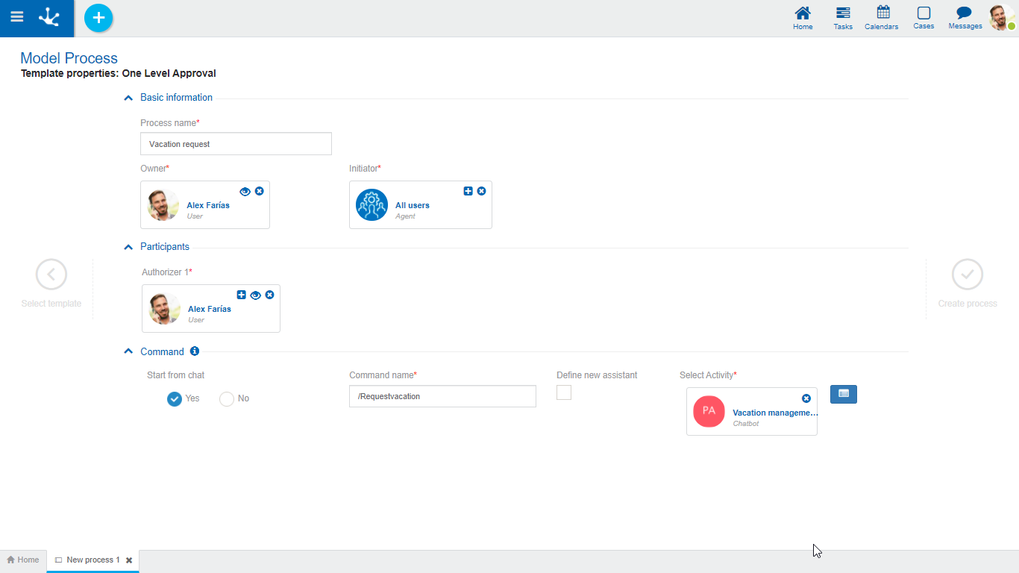Open Calendars from the top bar
This screenshot has height=573, width=1019.
[882, 17]
